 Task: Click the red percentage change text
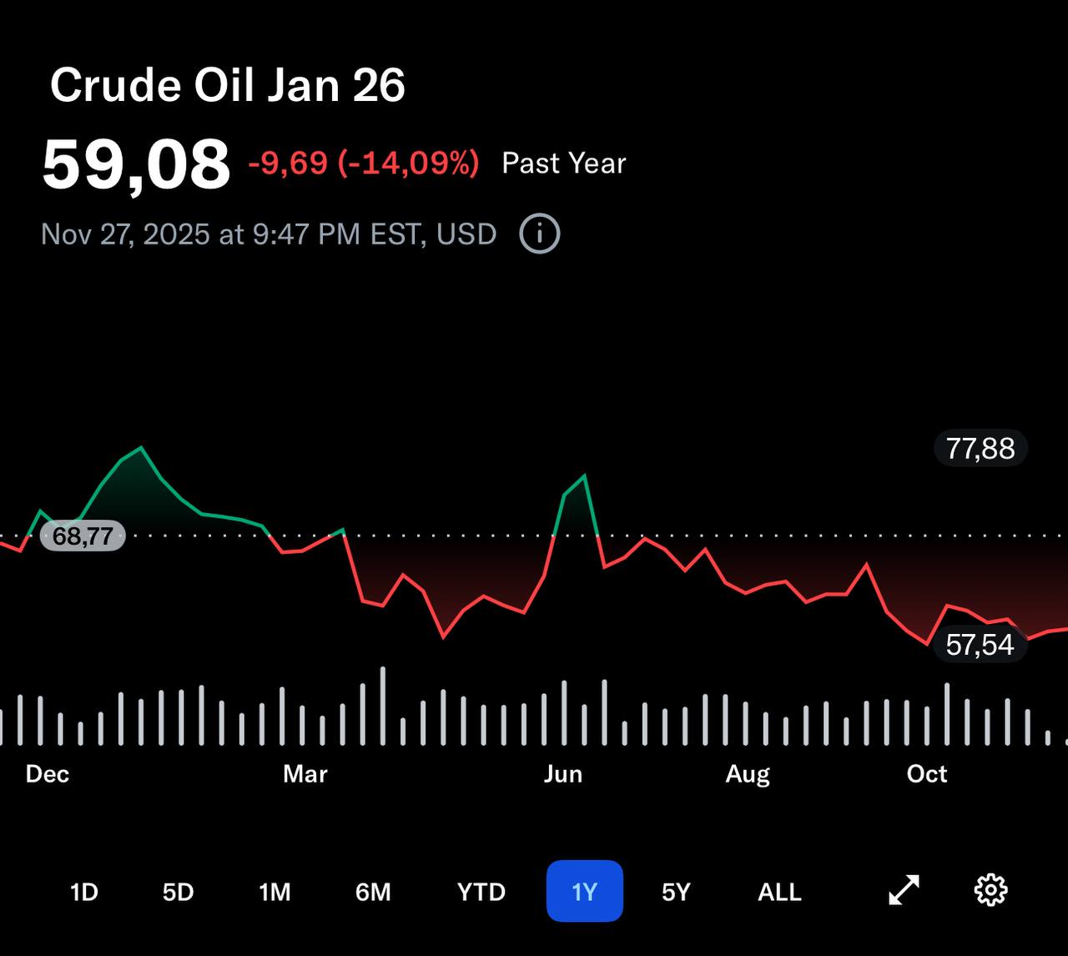coord(363,164)
